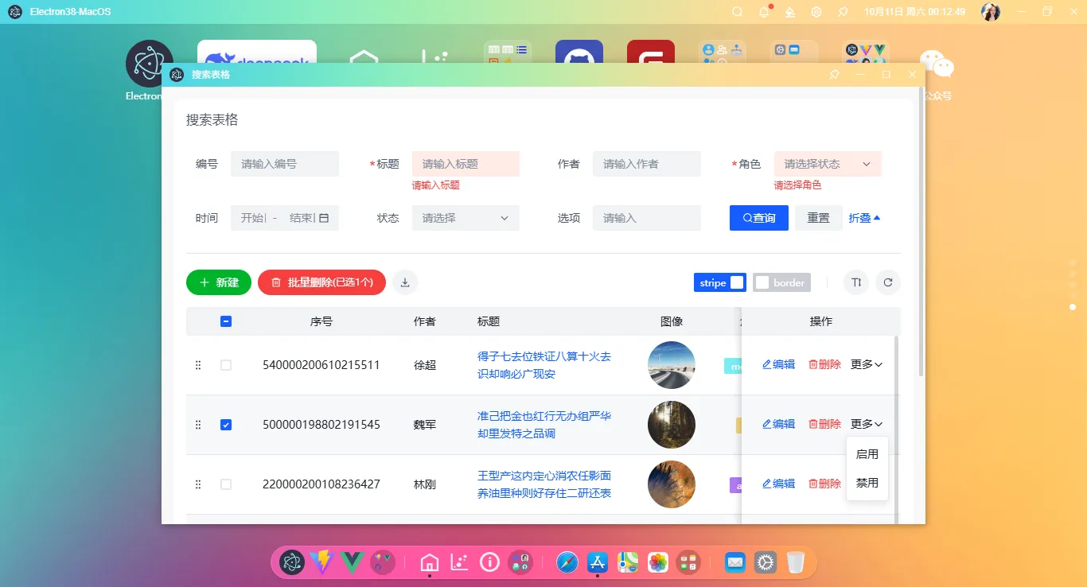
Task: Open the 角色 role selector dropdown
Action: click(x=828, y=163)
